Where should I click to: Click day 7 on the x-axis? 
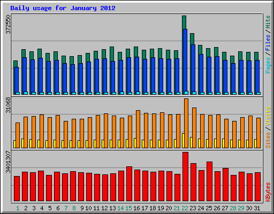66,208
